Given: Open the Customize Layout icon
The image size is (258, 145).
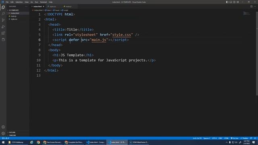Looking at the screenshot, I should pyautogui.click(x=238, y=2).
